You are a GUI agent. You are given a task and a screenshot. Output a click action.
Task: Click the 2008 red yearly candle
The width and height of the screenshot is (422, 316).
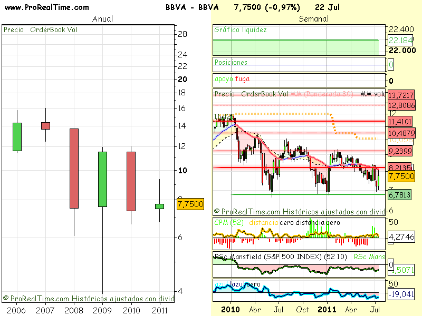click(74, 169)
